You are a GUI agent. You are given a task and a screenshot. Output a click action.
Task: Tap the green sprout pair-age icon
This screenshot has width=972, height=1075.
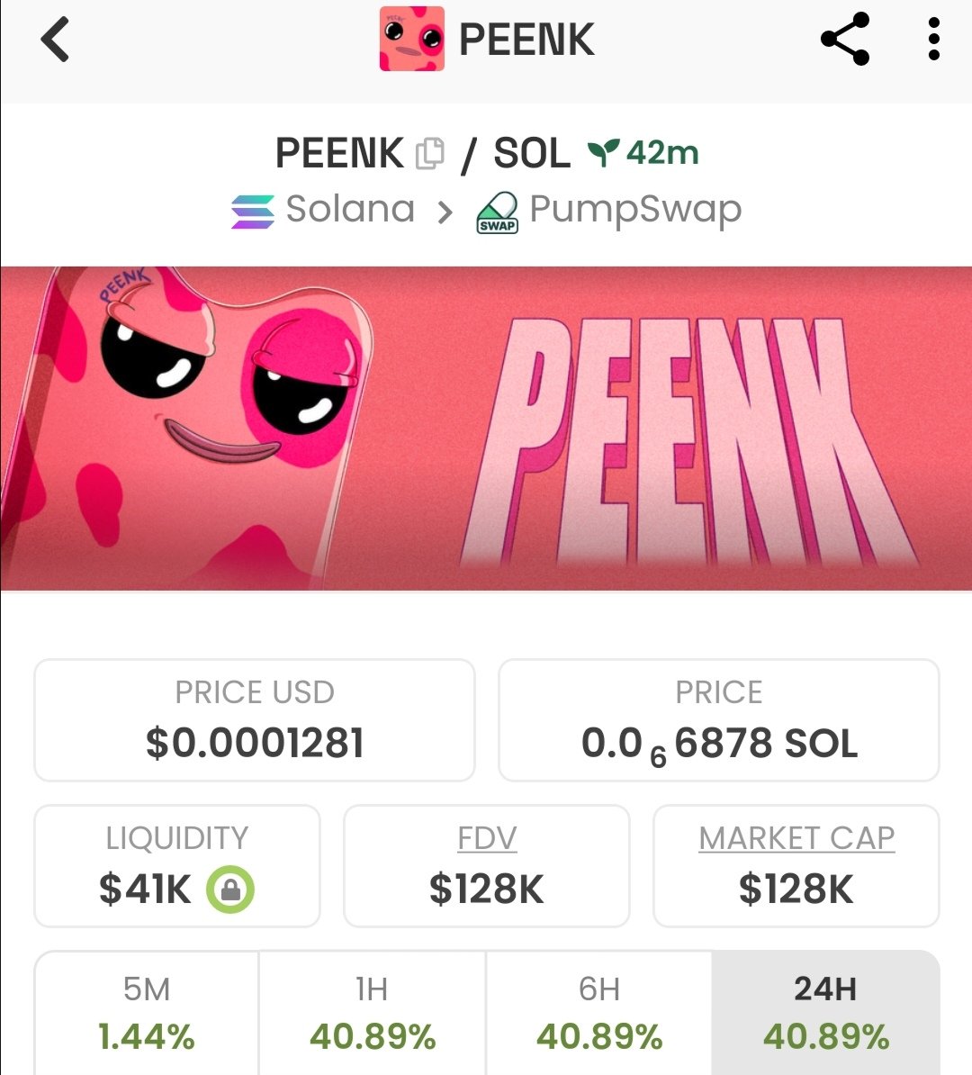pos(602,153)
